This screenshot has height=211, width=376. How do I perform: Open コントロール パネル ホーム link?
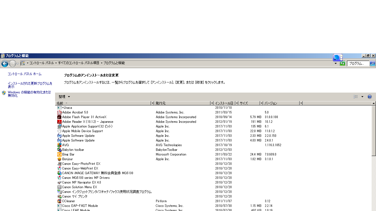tap(24, 74)
